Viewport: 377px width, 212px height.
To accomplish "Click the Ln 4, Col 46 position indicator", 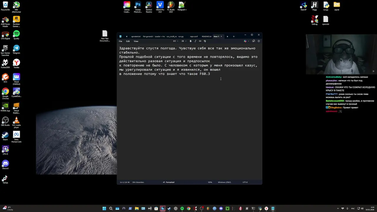I will click(x=125, y=182).
